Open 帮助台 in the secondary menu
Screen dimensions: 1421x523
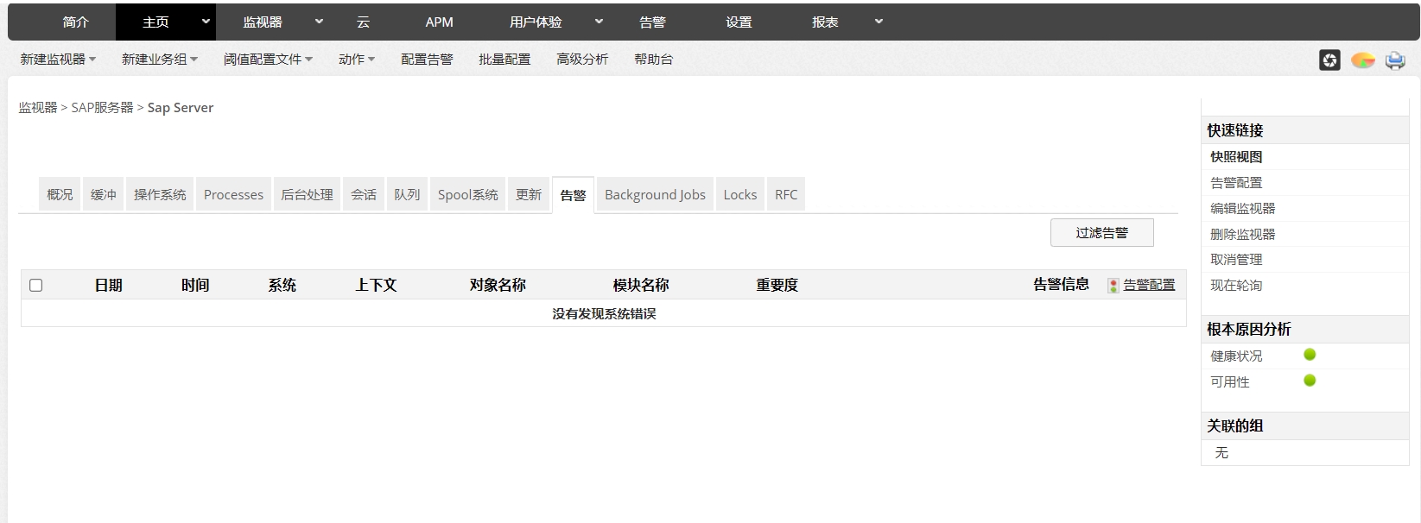point(653,60)
